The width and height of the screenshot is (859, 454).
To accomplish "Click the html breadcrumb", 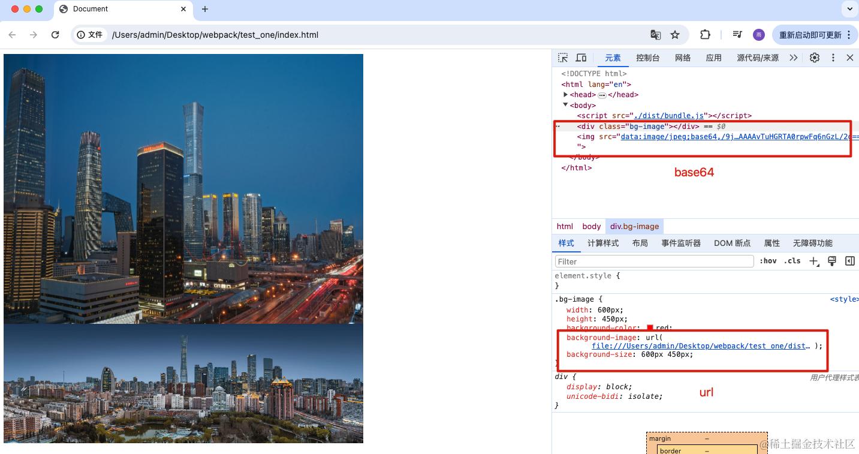I will pyautogui.click(x=565, y=226).
